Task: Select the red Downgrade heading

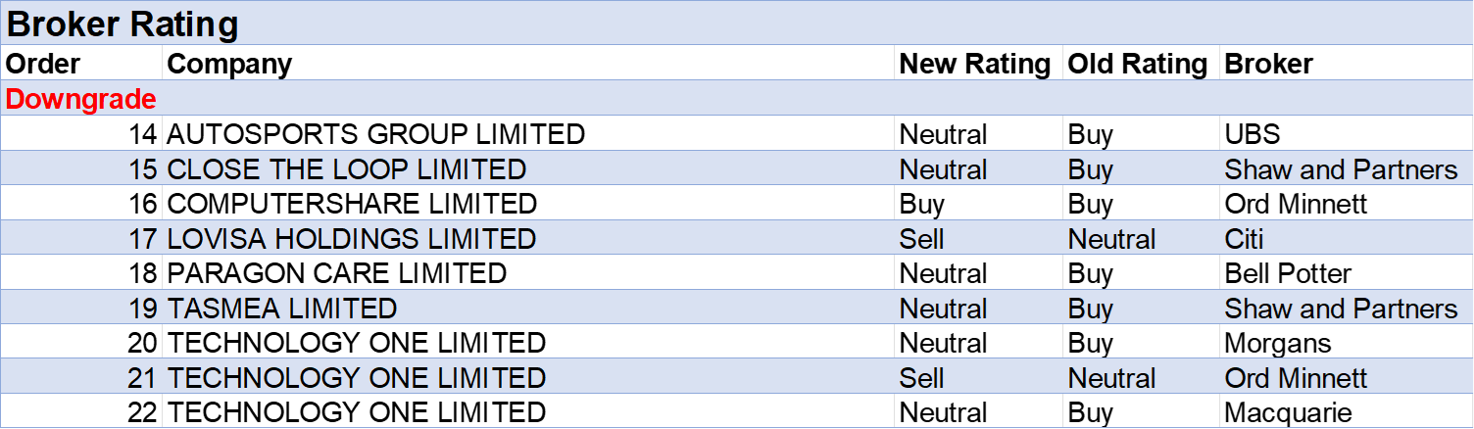Action: pos(81,99)
